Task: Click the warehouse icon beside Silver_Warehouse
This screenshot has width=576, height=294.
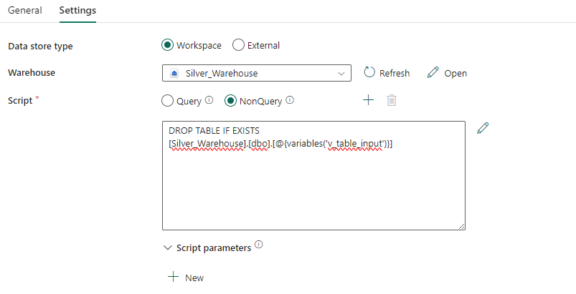Action: (x=174, y=73)
